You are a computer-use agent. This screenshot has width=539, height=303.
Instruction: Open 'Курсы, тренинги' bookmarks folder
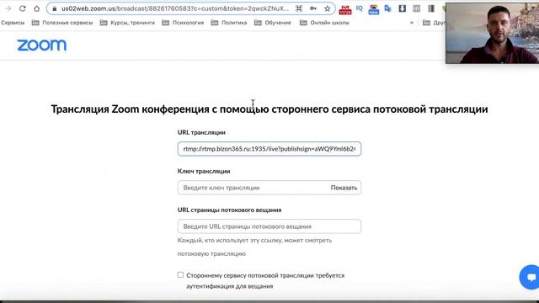tap(127, 23)
